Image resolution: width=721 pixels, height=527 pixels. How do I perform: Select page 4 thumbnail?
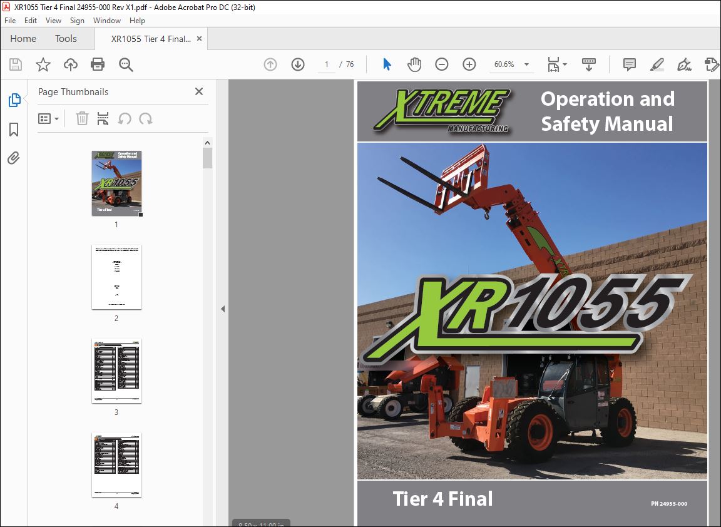coord(116,464)
